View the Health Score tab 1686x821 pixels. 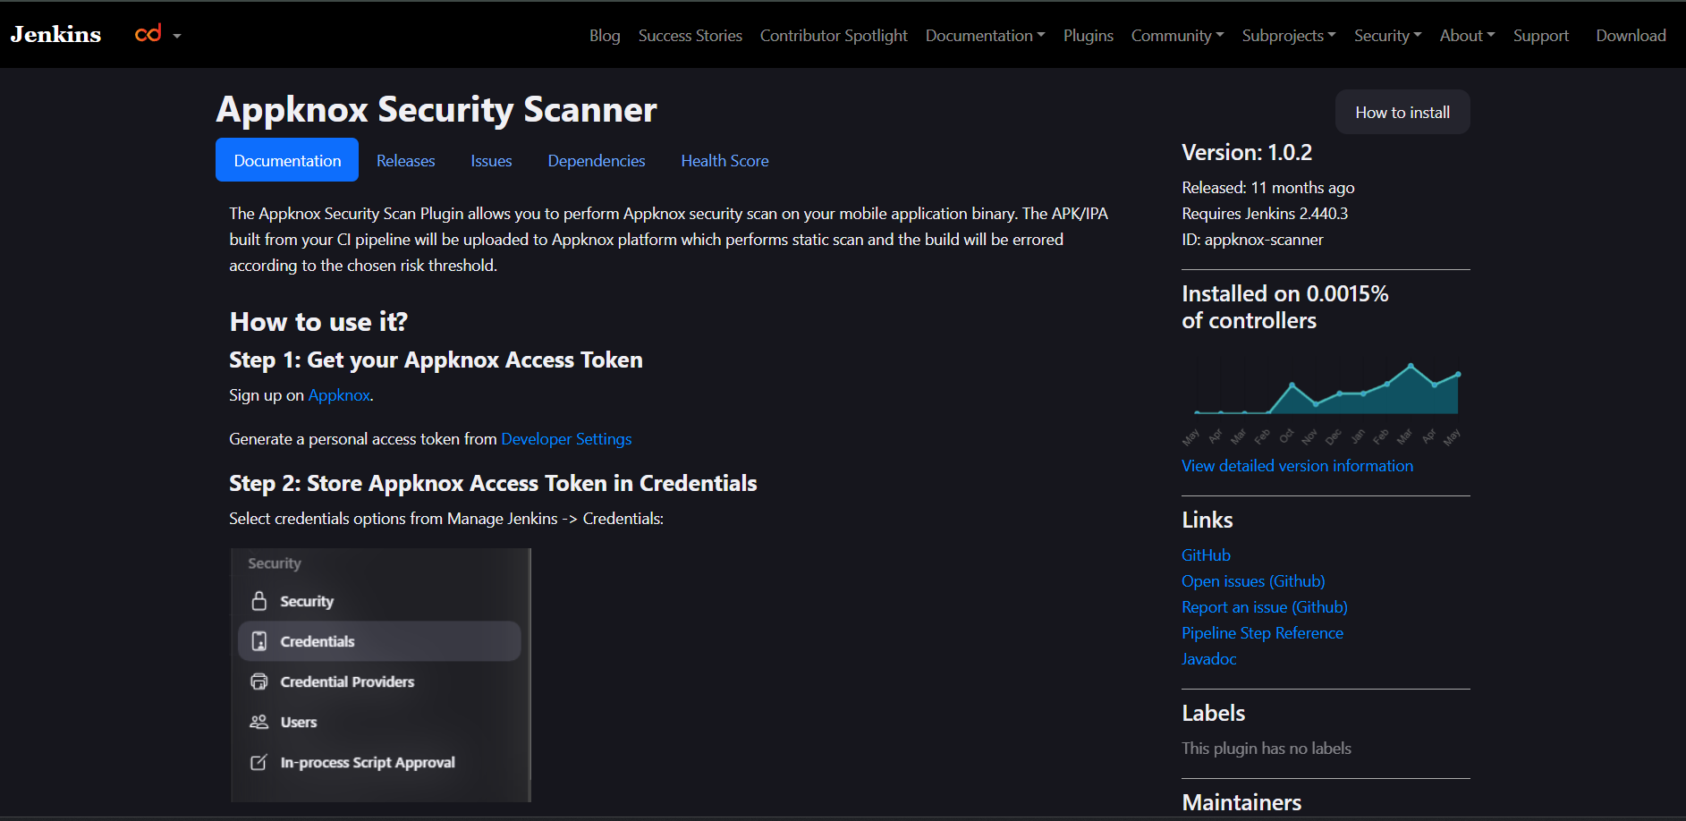click(724, 161)
